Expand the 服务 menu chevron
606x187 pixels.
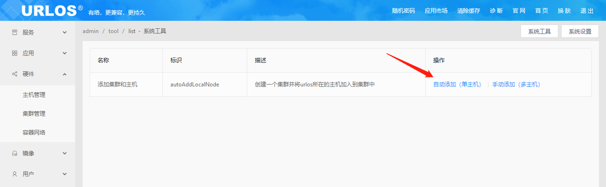click(x=65, y=33)
